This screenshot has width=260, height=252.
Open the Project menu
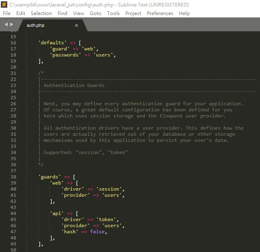pos(133,13)
